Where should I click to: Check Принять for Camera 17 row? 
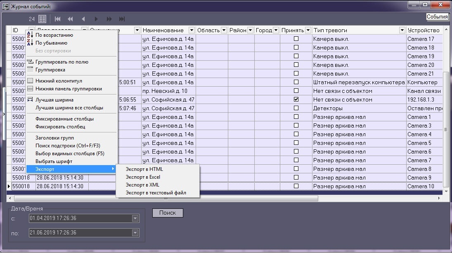[296, 39]
